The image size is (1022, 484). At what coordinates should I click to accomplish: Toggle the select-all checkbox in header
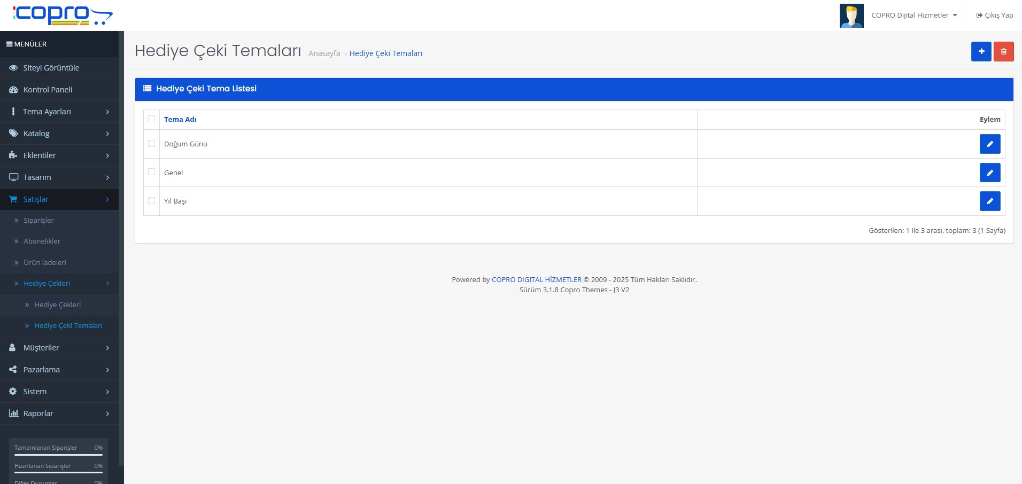pyautogui.click(x=152, y=119)
